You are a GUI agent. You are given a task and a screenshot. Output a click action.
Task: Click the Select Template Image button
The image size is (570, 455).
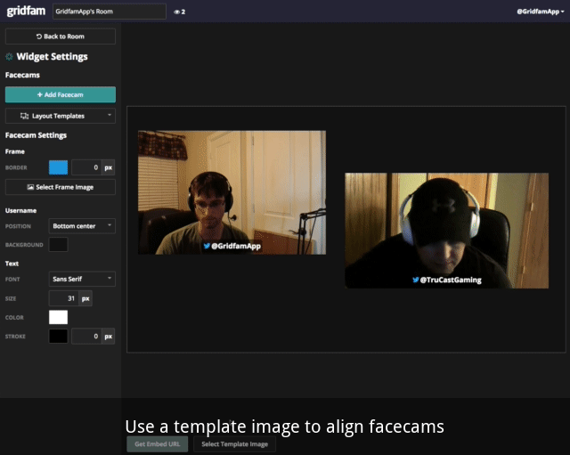click(235, 444)
